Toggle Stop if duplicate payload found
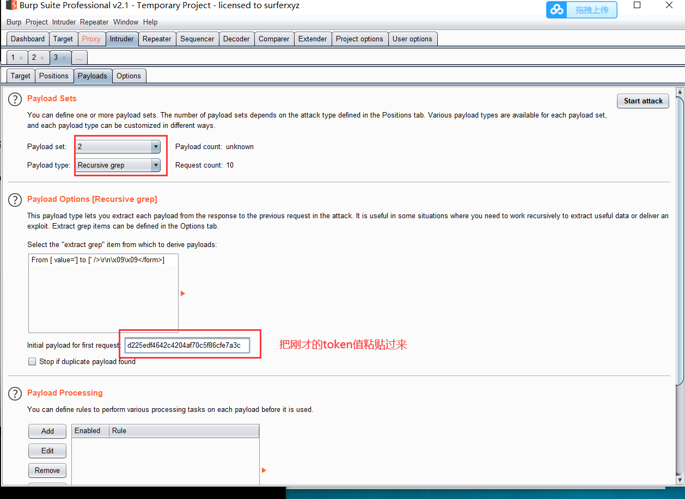 pos(33,361)
